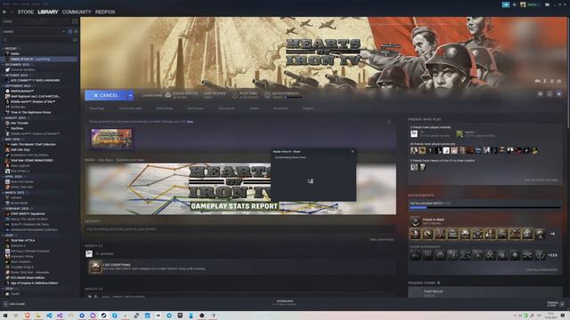The width and height of the screenshot is (570, 320).
Task: Click the Play Time clock icon
Action: click(235, 95)
